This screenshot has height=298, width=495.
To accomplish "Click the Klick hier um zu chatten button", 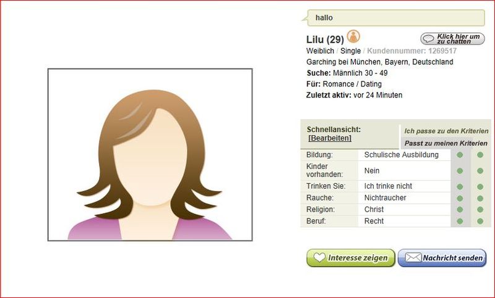I will coord(452,39).
